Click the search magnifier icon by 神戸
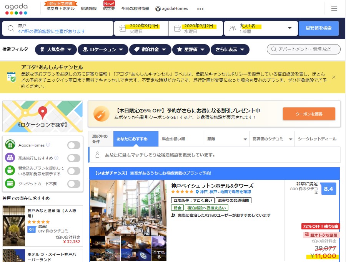The width and height of the screenshot is (346, 262). click(x=11, y=28)
